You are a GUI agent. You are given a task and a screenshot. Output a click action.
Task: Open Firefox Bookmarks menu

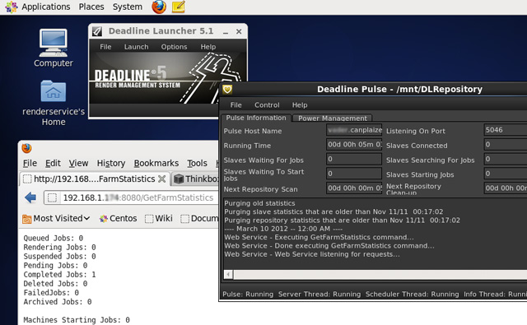[156, 163]
